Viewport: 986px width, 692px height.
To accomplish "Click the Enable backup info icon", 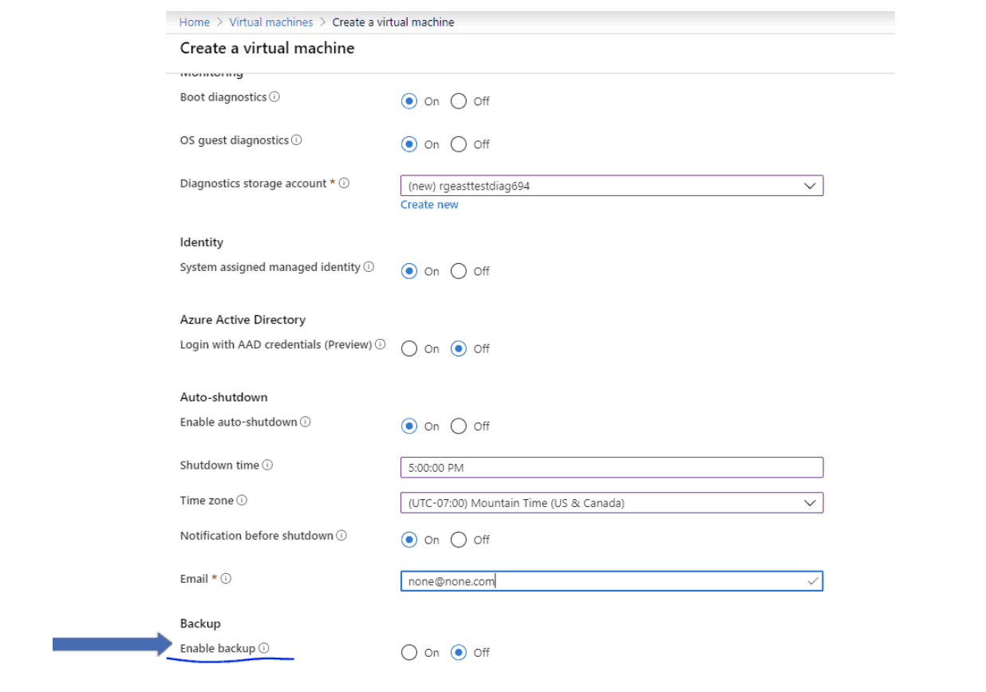I will click(266, 647).
